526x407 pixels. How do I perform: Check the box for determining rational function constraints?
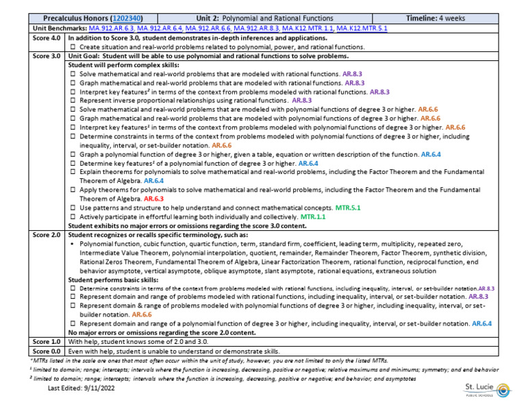73,288
